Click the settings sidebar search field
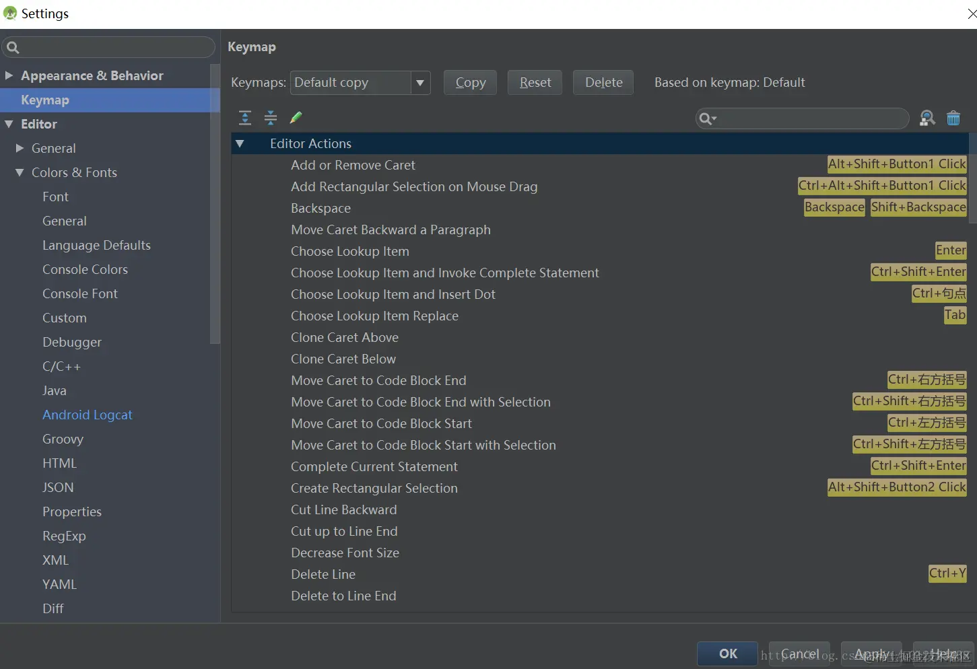The width and height of the screenshot is (977, 669). (108, 47)
